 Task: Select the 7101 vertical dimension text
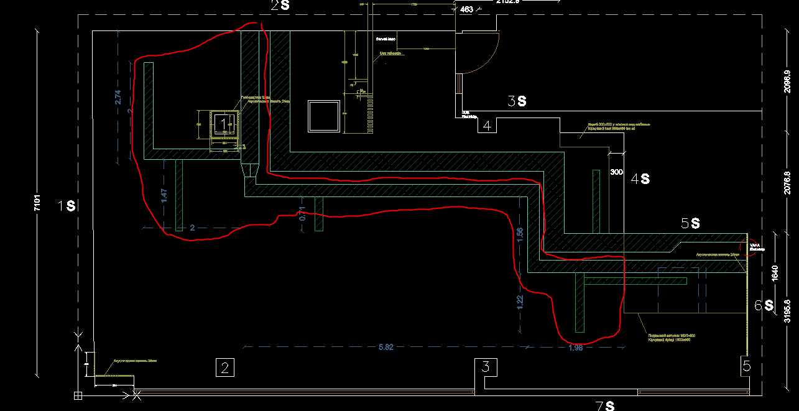[x=37, y=205]
